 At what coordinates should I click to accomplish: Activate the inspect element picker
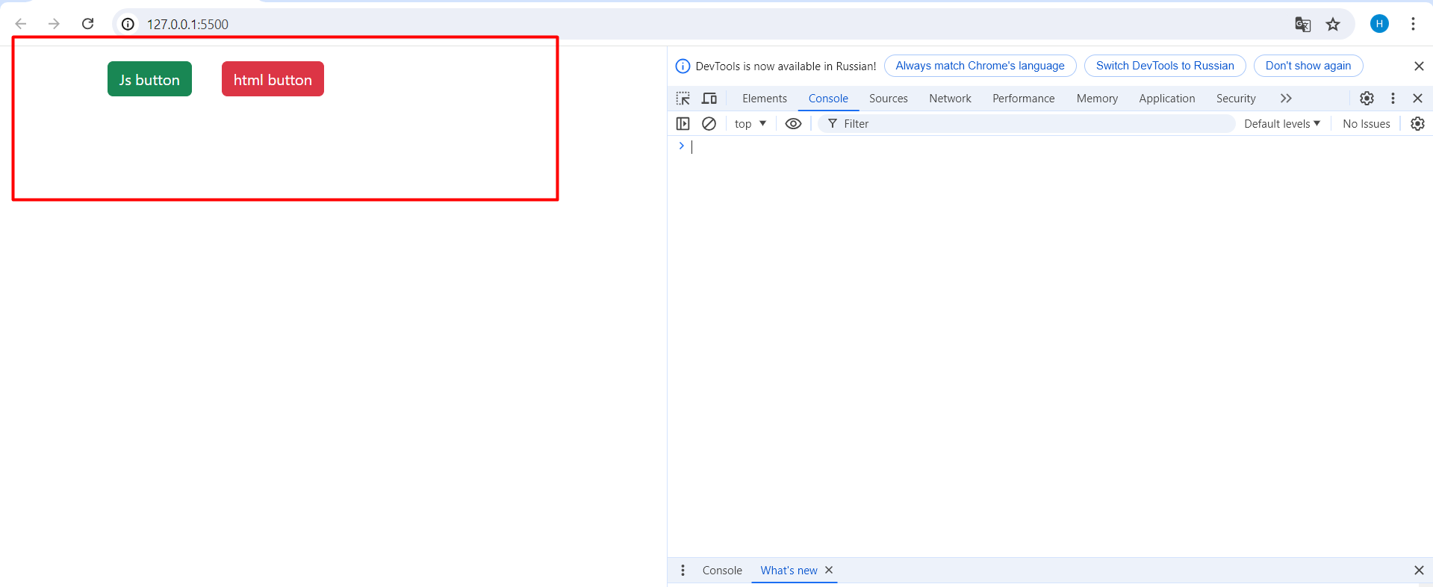click(x=683, y=99)
